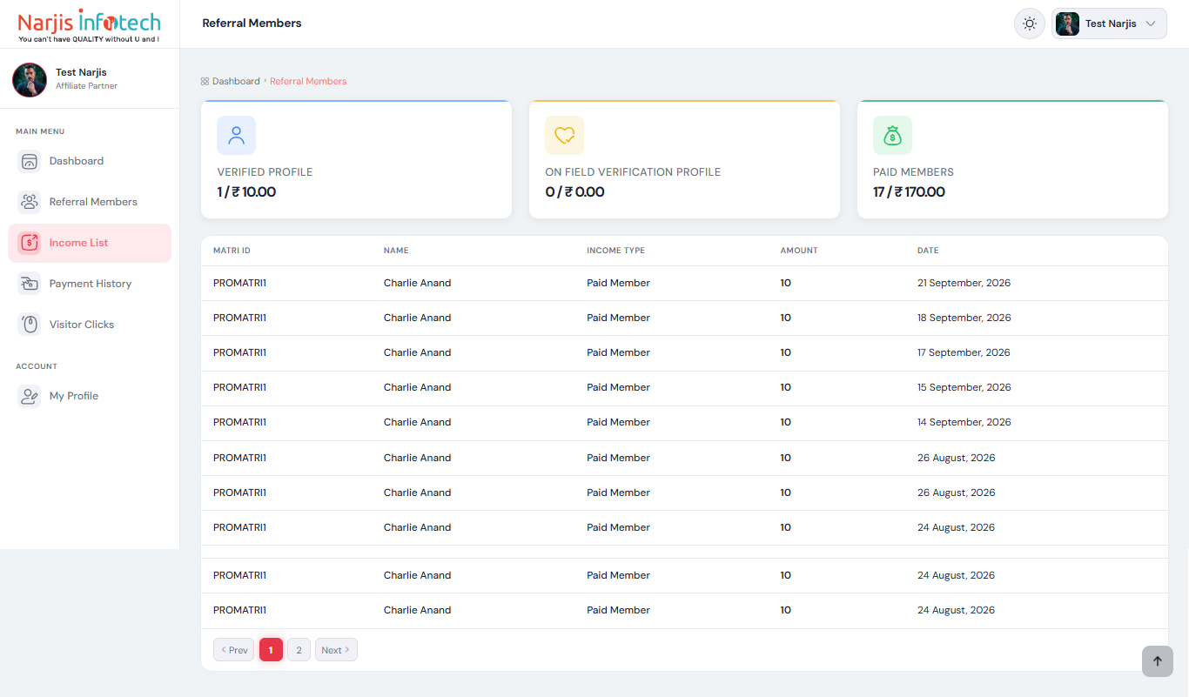This screenshot has width=1189, height=697.
Task: Click the Verified Profile person icon
Action: click(x=237, y=135)
